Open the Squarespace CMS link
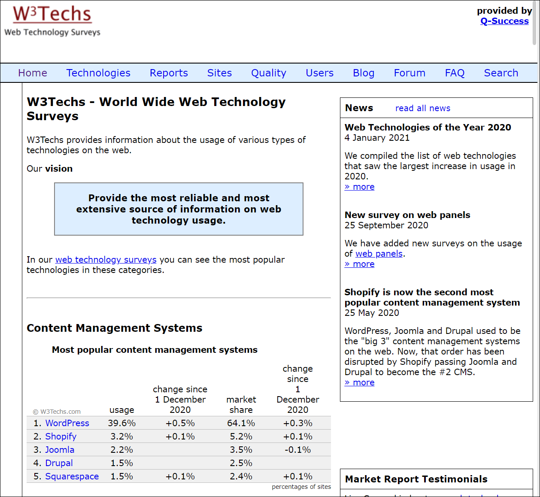The width and height of the screenshot is (540, 497). 72,476
